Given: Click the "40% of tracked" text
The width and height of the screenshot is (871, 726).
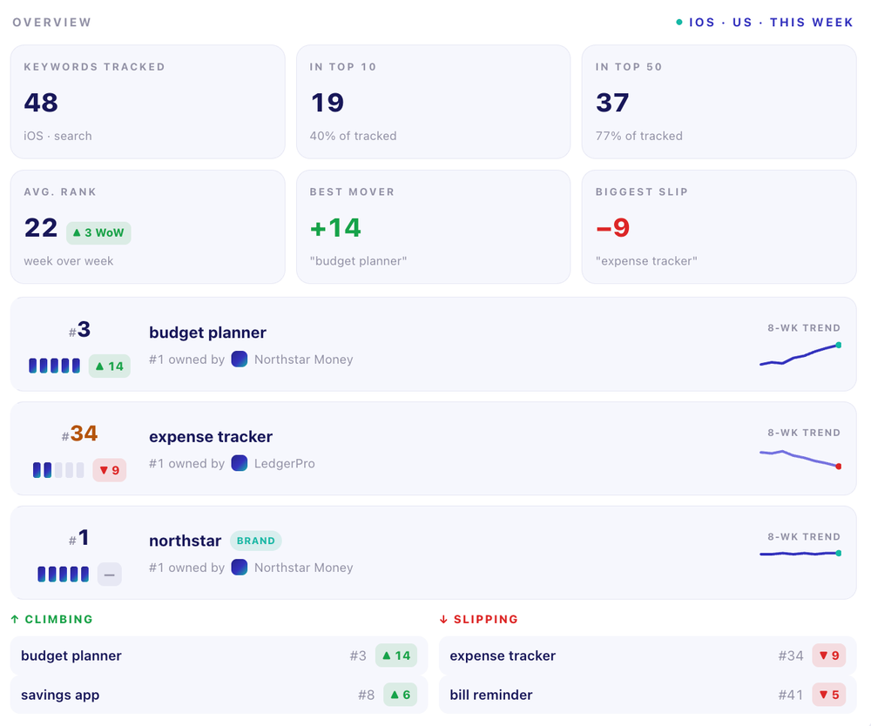Looking at the screenshot, I should [x=353, y=136].
